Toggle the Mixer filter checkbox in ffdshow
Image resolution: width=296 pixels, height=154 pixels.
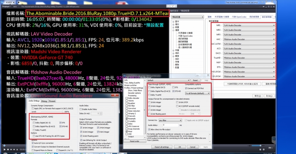click(127, 131)
